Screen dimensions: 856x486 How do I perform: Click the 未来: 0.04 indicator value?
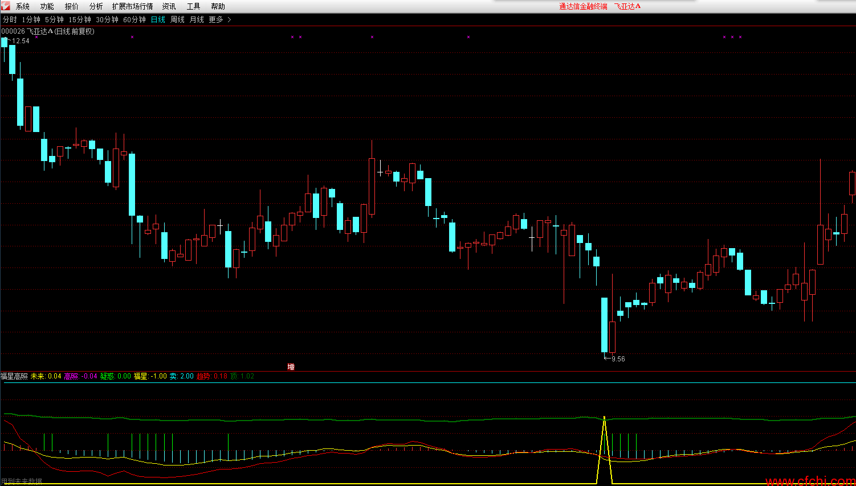pyautogui.click(x=46, y=376)
